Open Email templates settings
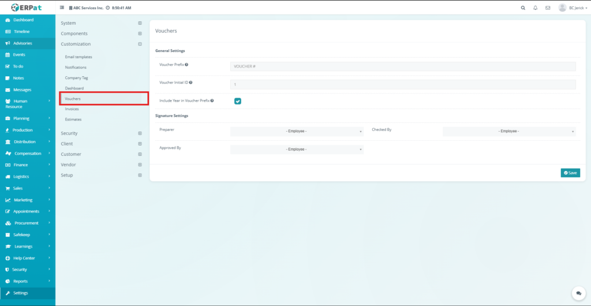 pyautogui.click(x=78, y=57)
